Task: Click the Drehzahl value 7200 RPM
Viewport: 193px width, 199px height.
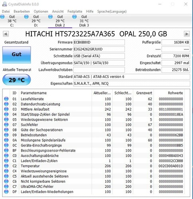Action: point(176,56)
